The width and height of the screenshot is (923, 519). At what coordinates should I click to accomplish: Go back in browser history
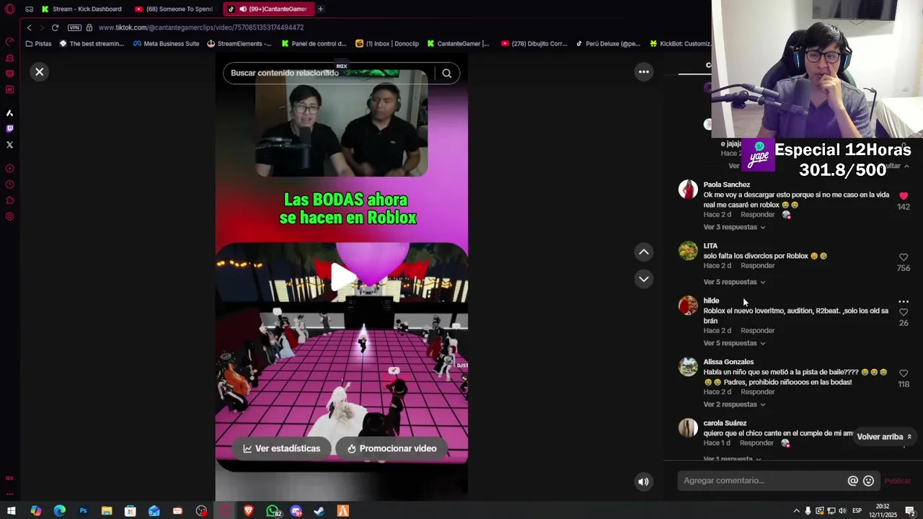pyautogui.click(x=29, y=27)
